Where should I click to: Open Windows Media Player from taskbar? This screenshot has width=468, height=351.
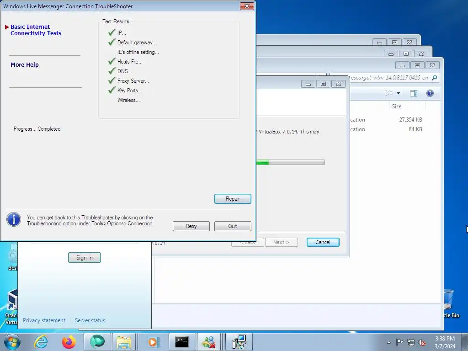pyautogui.click(x=153, y=342)
